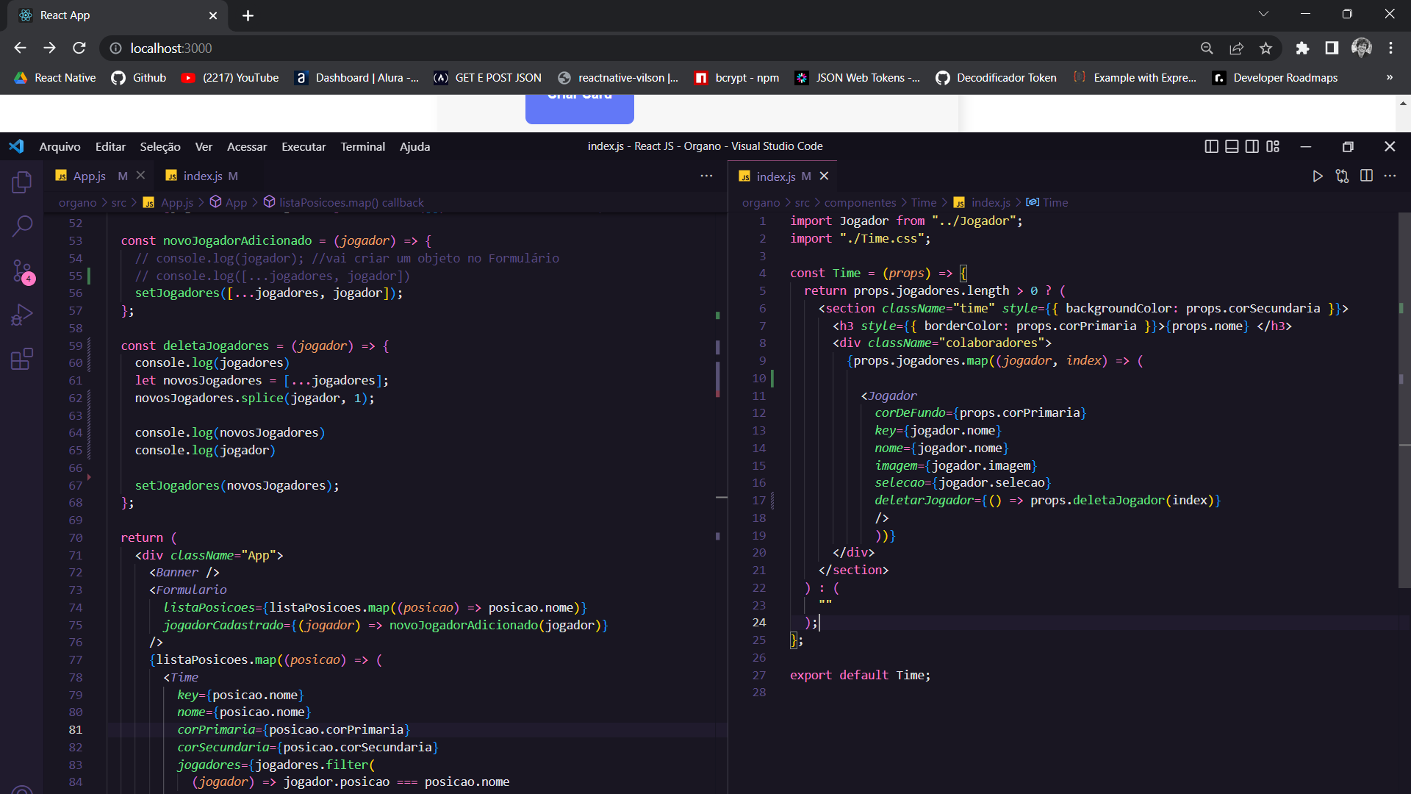Image resolution: width=1411 pixels, height=794 pixels.
Task: Open the Ajuda menu
Action: (x=414, y=146)
